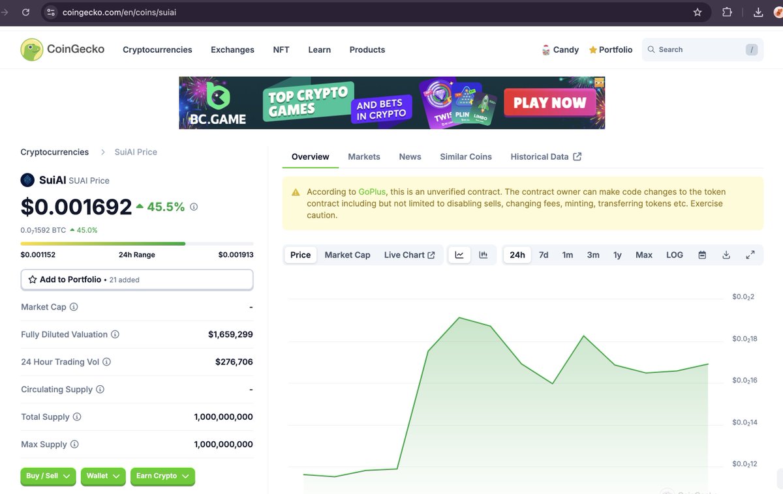Select the Price chart toggle
The height and width of the screenshot is (494, 783).
pyautogui.click(x=300, y=255)
